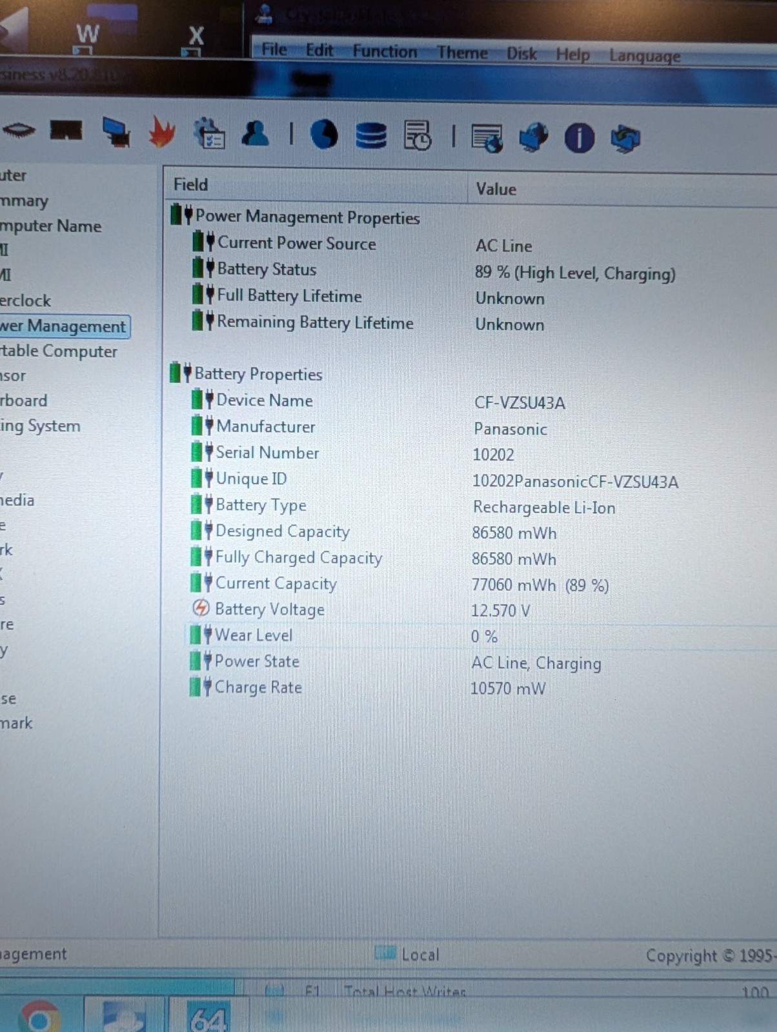This screenshot has height=1032, width=777.
Task: Click the user silhouette toolbar icon
Action: (256, 133)
